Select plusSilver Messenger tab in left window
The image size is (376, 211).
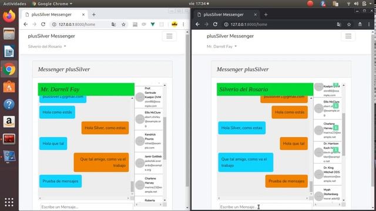[x=55, y=15]
